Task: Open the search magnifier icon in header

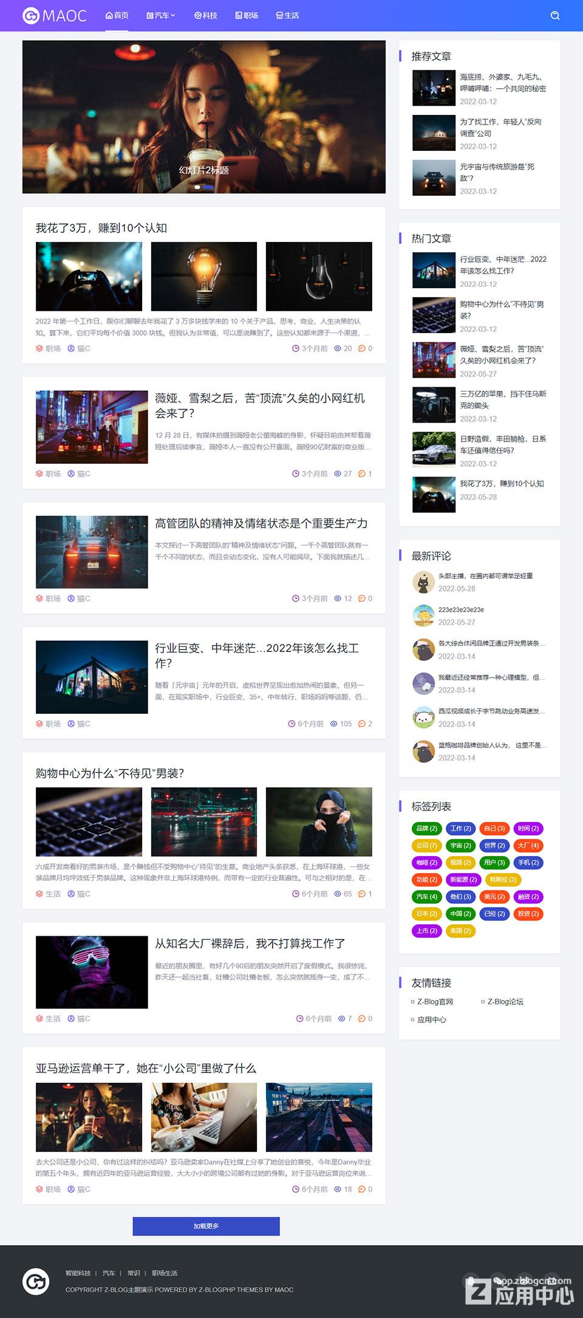Action: tap(555, 16)
